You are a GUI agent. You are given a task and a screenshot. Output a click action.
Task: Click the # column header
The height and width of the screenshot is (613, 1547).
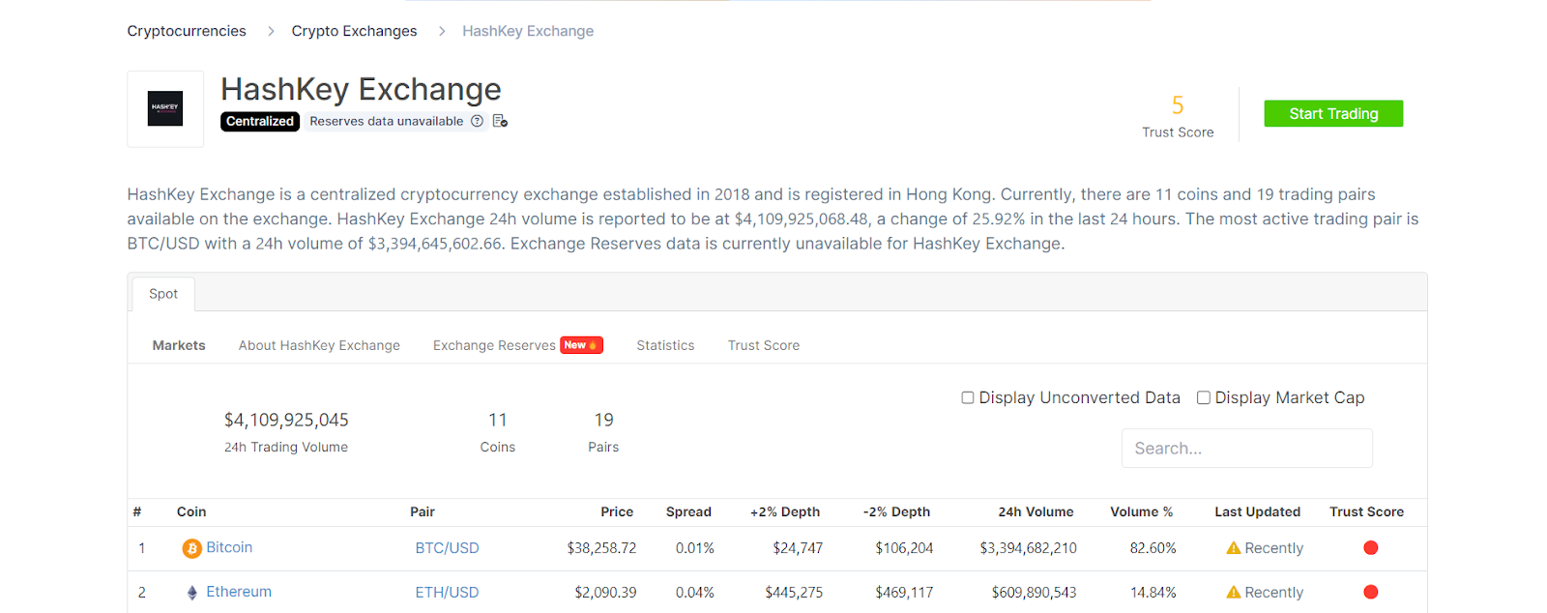(137, 512)
